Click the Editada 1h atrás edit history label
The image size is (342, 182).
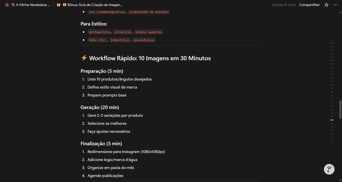(284, 4)
